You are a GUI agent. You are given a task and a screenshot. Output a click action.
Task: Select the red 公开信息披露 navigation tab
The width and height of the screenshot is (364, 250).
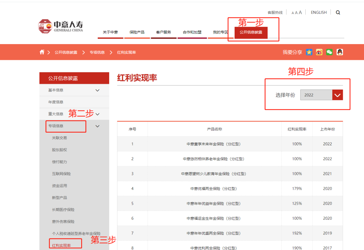(x=251, y=32)
